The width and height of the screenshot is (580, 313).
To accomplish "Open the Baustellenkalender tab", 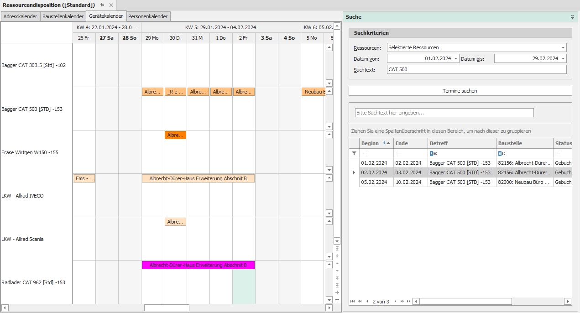I will [63, 16].
